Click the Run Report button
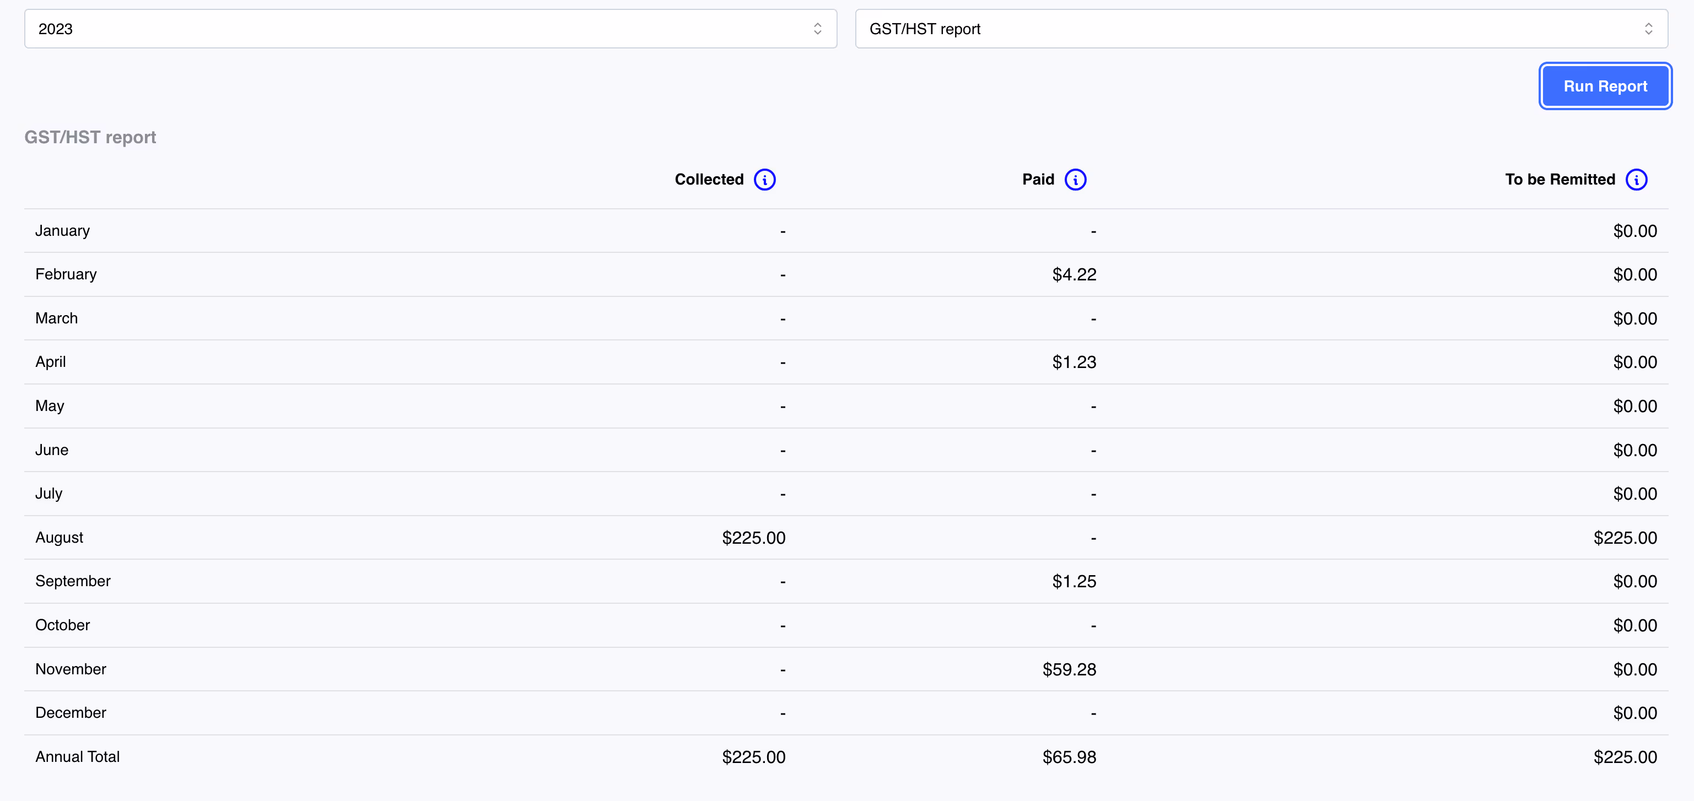Image resolution: width=1694 pixels, height=801 pixels. click(x=1605, y=86)
